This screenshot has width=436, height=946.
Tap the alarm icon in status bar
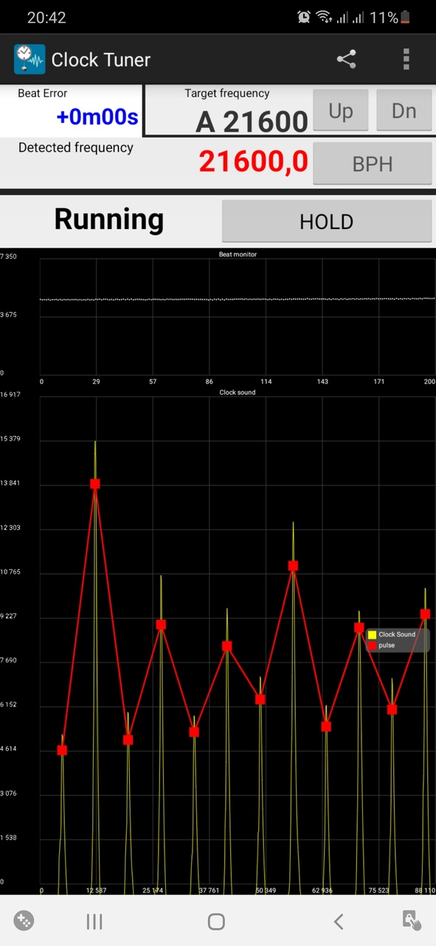click(x=304, y=17)
